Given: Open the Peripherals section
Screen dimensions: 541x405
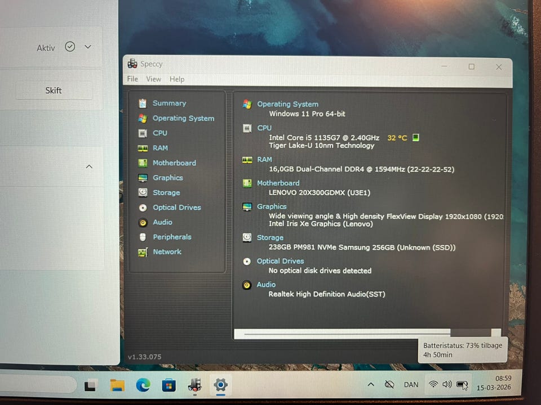Looking at the screenshot, I should 171,237.
